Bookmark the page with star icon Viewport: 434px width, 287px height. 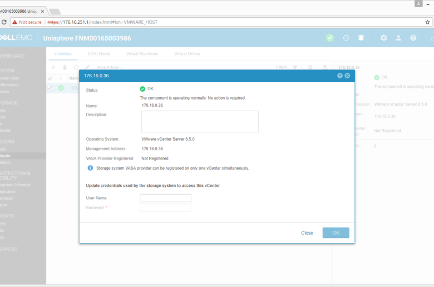coord(428,22)
